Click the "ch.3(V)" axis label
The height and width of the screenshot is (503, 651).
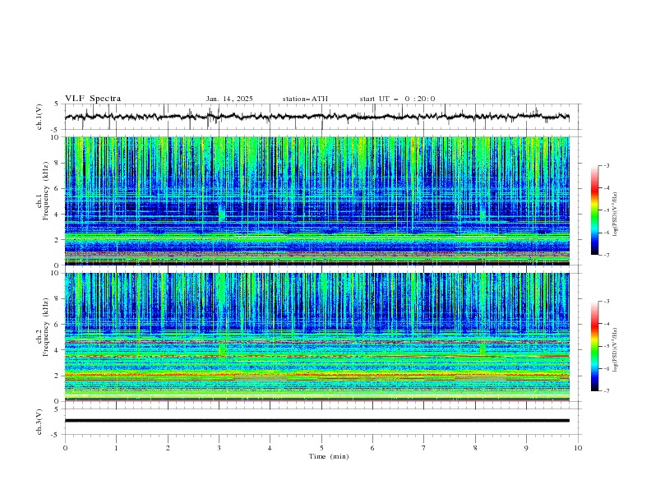coord(39,422)
